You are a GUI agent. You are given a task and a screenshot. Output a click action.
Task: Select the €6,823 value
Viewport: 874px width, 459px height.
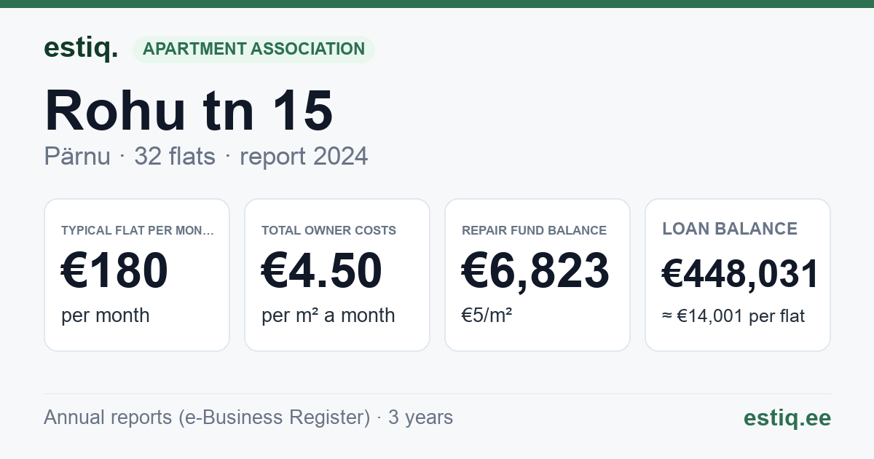point(535,270)
